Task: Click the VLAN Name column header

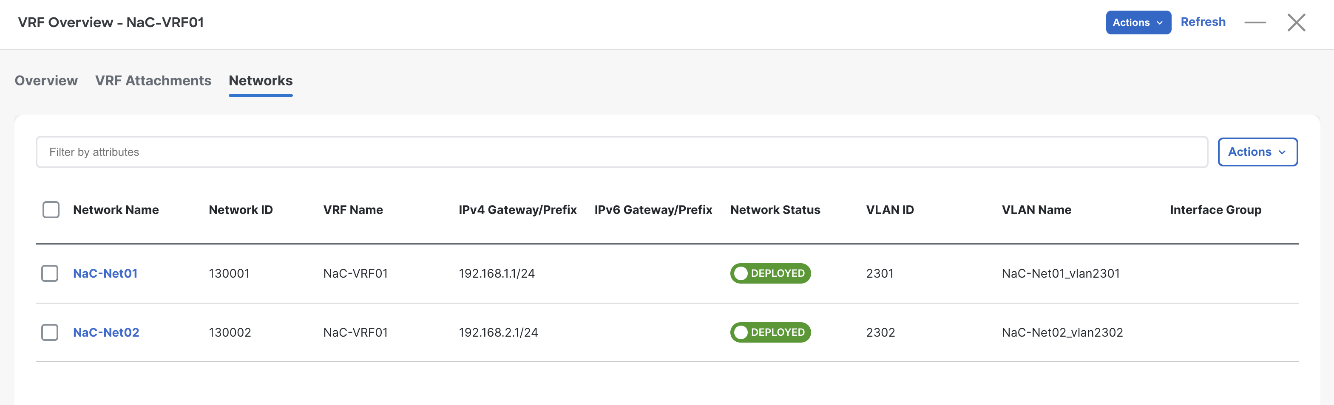Action: [x=1036, y=210]
